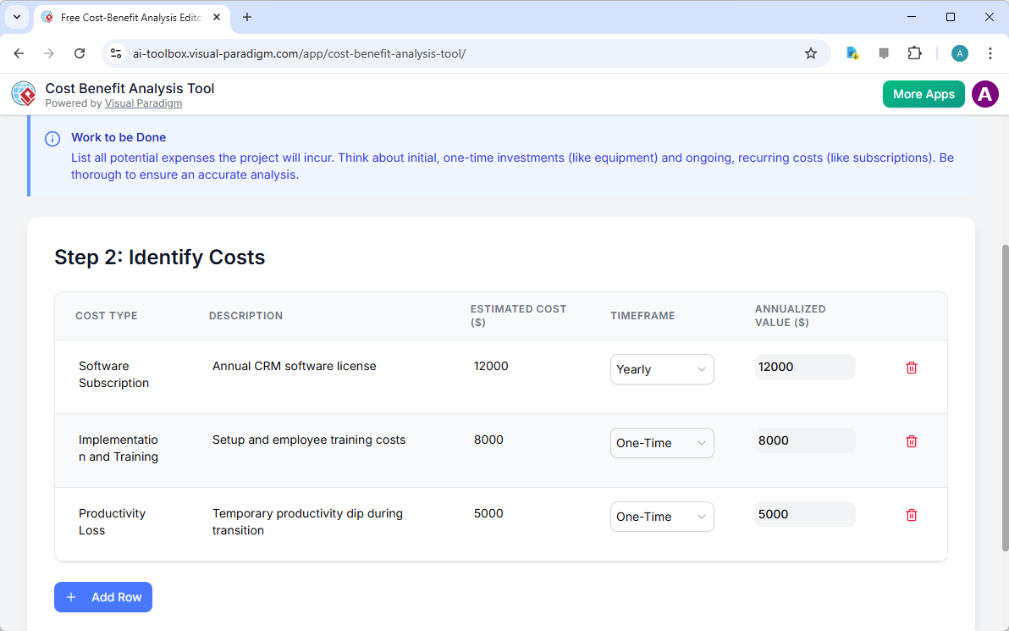Click the site permissions icon in address bar
1009x631 pixels.
coord(115,53)
